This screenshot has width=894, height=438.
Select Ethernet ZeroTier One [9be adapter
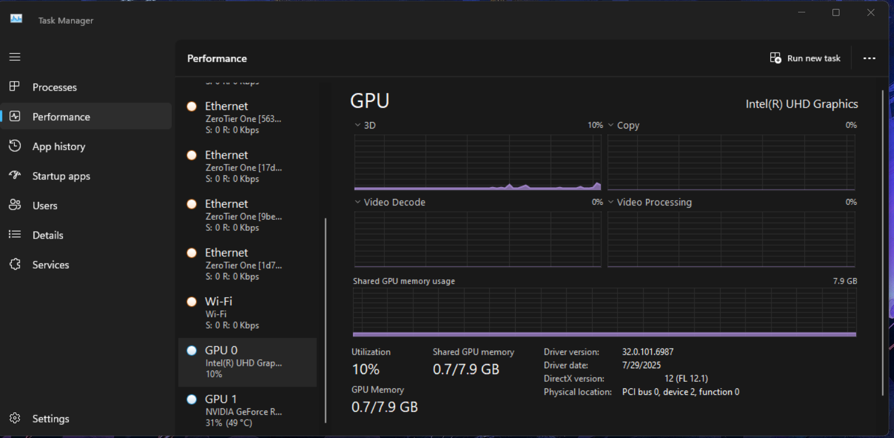247,215
